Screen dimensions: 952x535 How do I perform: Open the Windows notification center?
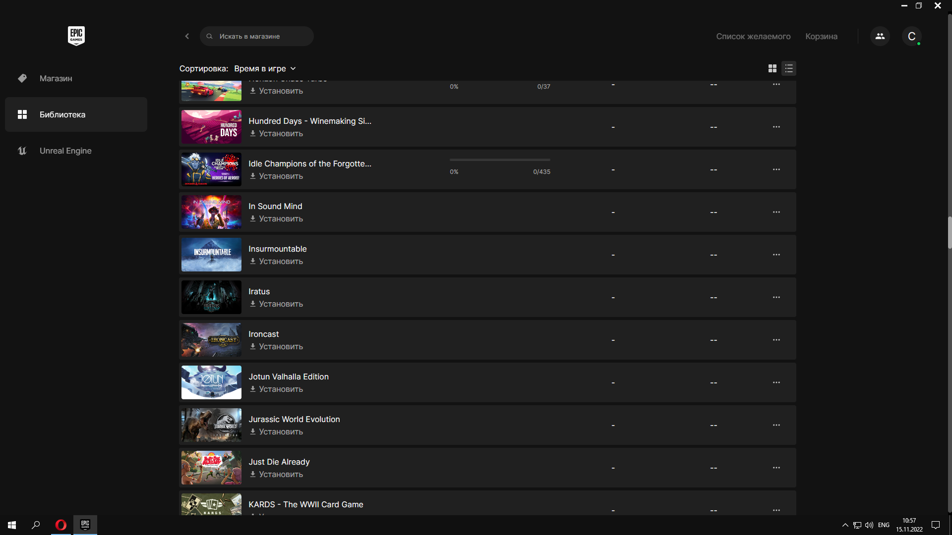click(936, 525)
